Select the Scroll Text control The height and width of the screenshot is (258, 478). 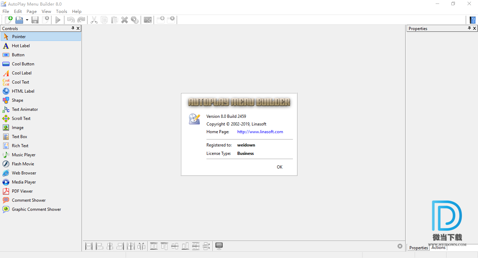click(41, 118)
